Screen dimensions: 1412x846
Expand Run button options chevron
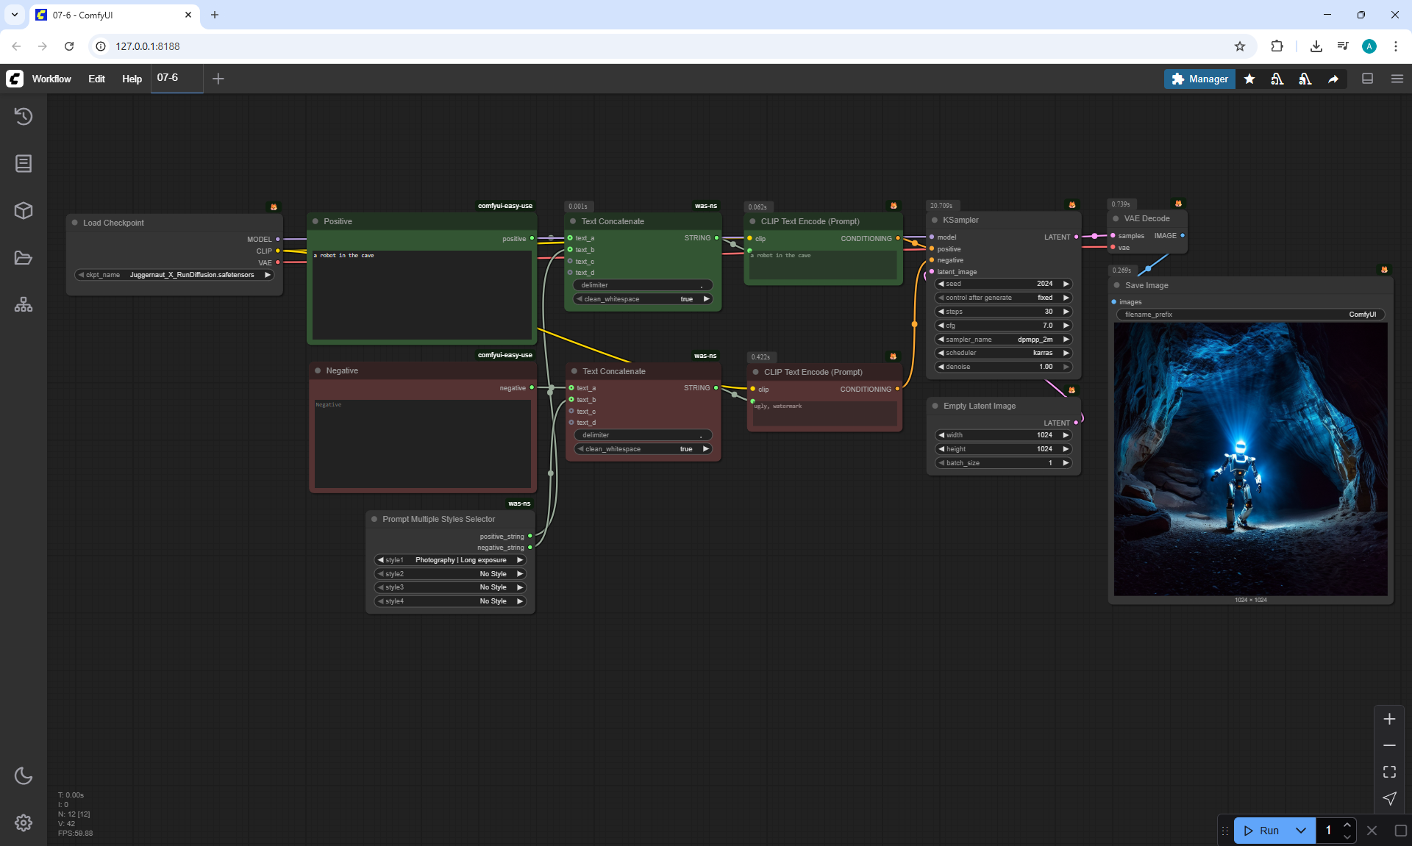pyautogui.click(x=1300, y=831)
